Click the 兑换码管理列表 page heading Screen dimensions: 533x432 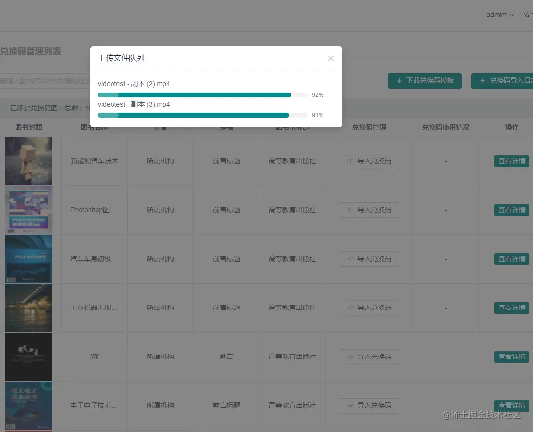pyautogui.click(x=31, y=51)
